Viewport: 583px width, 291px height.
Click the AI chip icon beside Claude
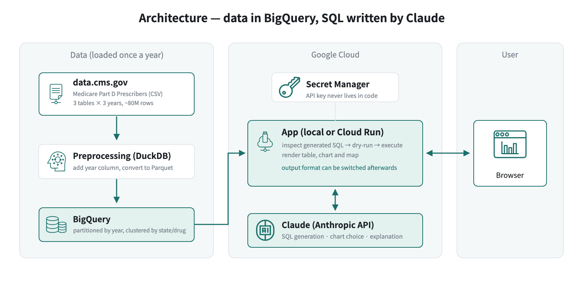(265, 230)
